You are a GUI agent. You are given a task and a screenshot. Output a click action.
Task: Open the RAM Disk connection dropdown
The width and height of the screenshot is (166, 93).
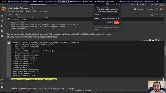[158, 15]
